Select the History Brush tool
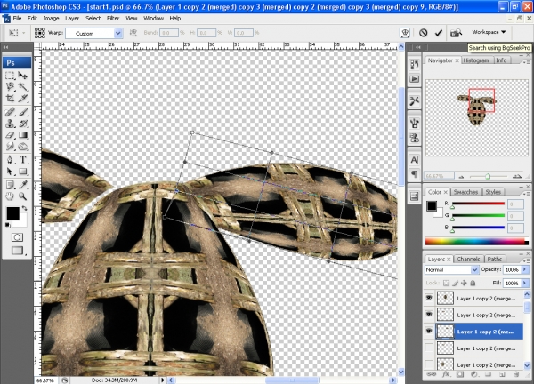Viewport: 534px width, 384px height. [x=23, y=124]
